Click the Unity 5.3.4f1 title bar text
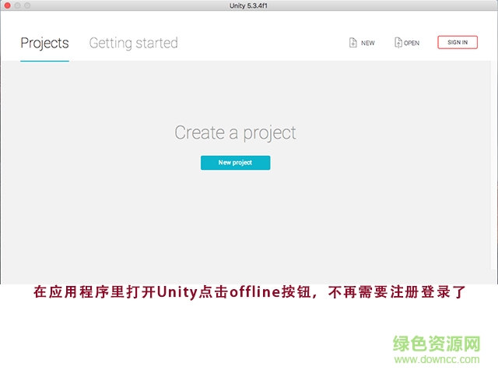Viewport: 498px width, 374px height. click(x=249, y=5)
